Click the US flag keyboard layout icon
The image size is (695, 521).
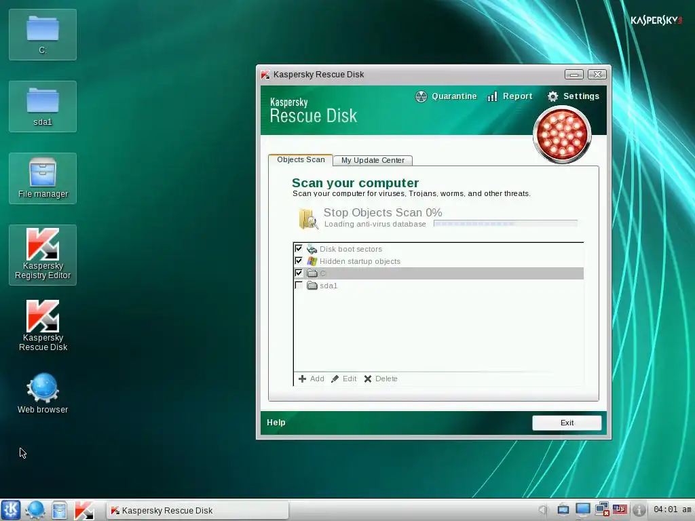click(620, 509)
